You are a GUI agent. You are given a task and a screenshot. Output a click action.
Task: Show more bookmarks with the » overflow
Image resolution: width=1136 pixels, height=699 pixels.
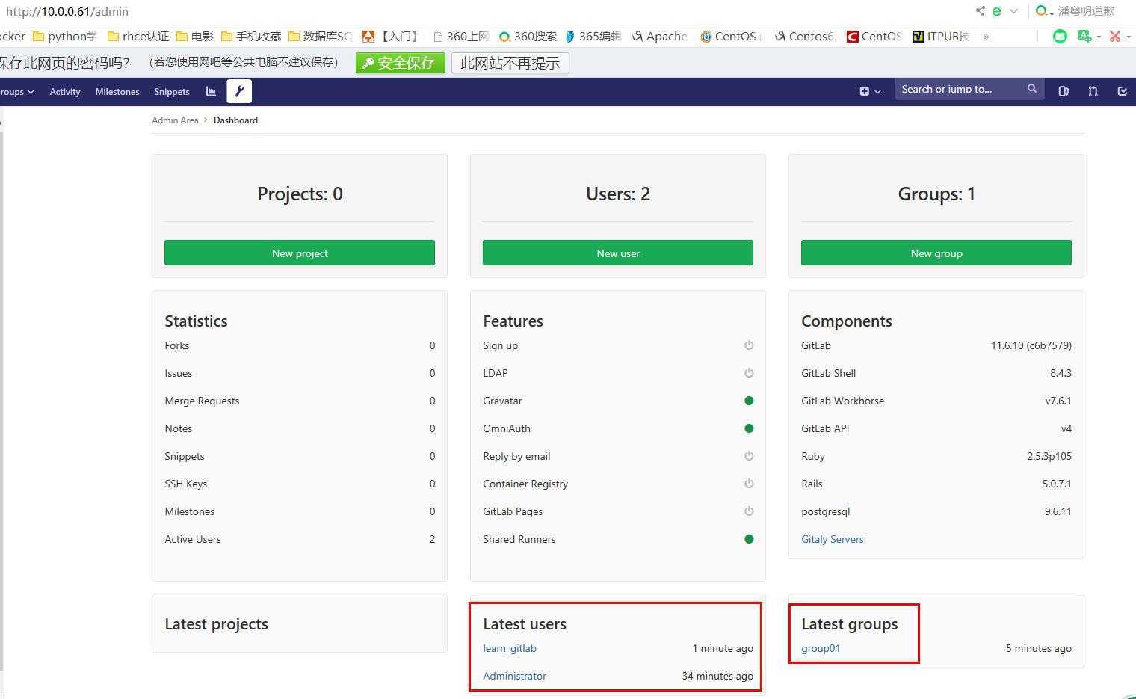click(x=986, y=36)
